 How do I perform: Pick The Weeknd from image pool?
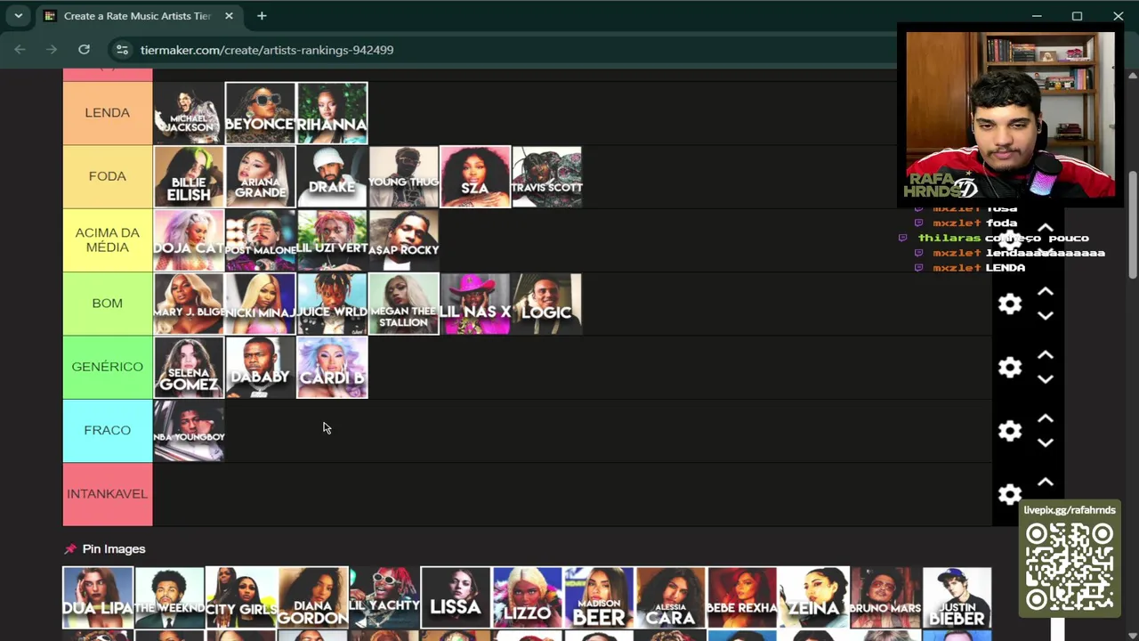click(169, 597)
